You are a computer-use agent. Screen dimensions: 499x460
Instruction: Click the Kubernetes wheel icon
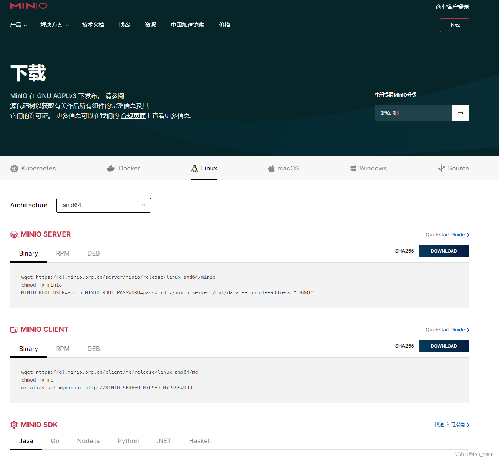pos(14,169)
